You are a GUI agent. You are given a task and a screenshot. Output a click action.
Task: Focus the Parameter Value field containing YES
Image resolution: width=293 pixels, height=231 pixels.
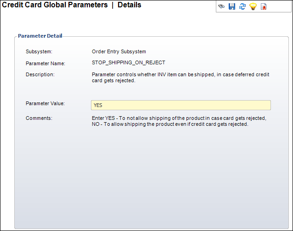pos(181,105)
